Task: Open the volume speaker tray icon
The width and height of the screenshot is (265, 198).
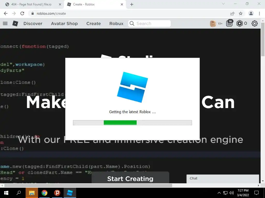Action: pos(232,193)
